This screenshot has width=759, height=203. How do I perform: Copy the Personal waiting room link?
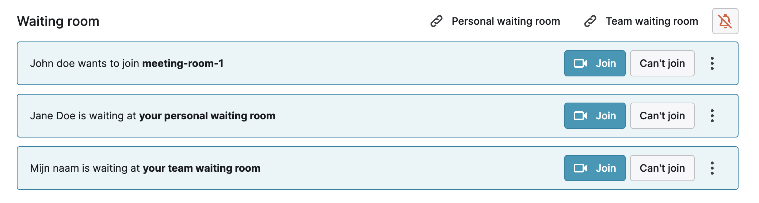tap(495, 21)
